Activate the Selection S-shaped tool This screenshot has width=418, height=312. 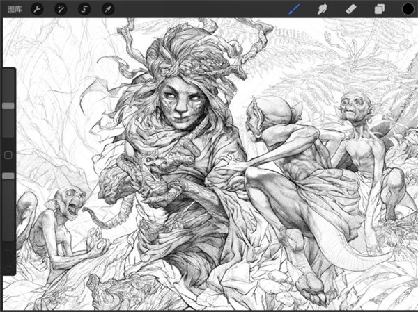click(84, 9)
